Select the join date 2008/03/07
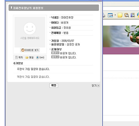 [68, 41]
